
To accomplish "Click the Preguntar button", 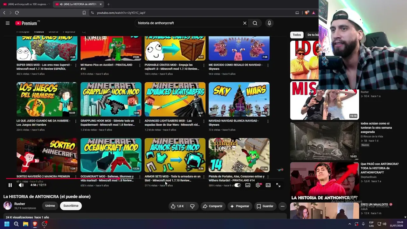I will tap(239, 206).
